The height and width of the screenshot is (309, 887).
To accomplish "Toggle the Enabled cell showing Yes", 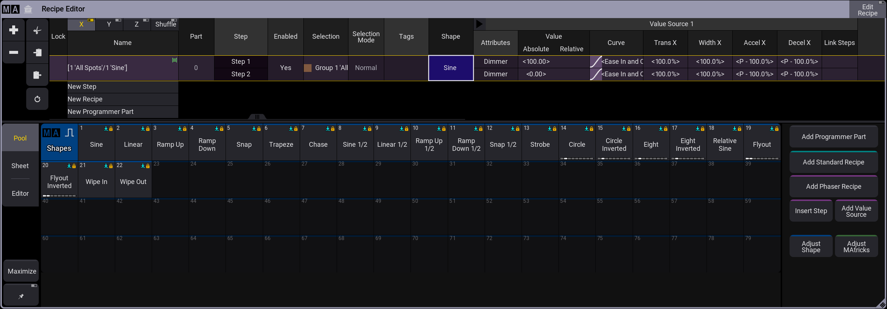I will point(286,68).
